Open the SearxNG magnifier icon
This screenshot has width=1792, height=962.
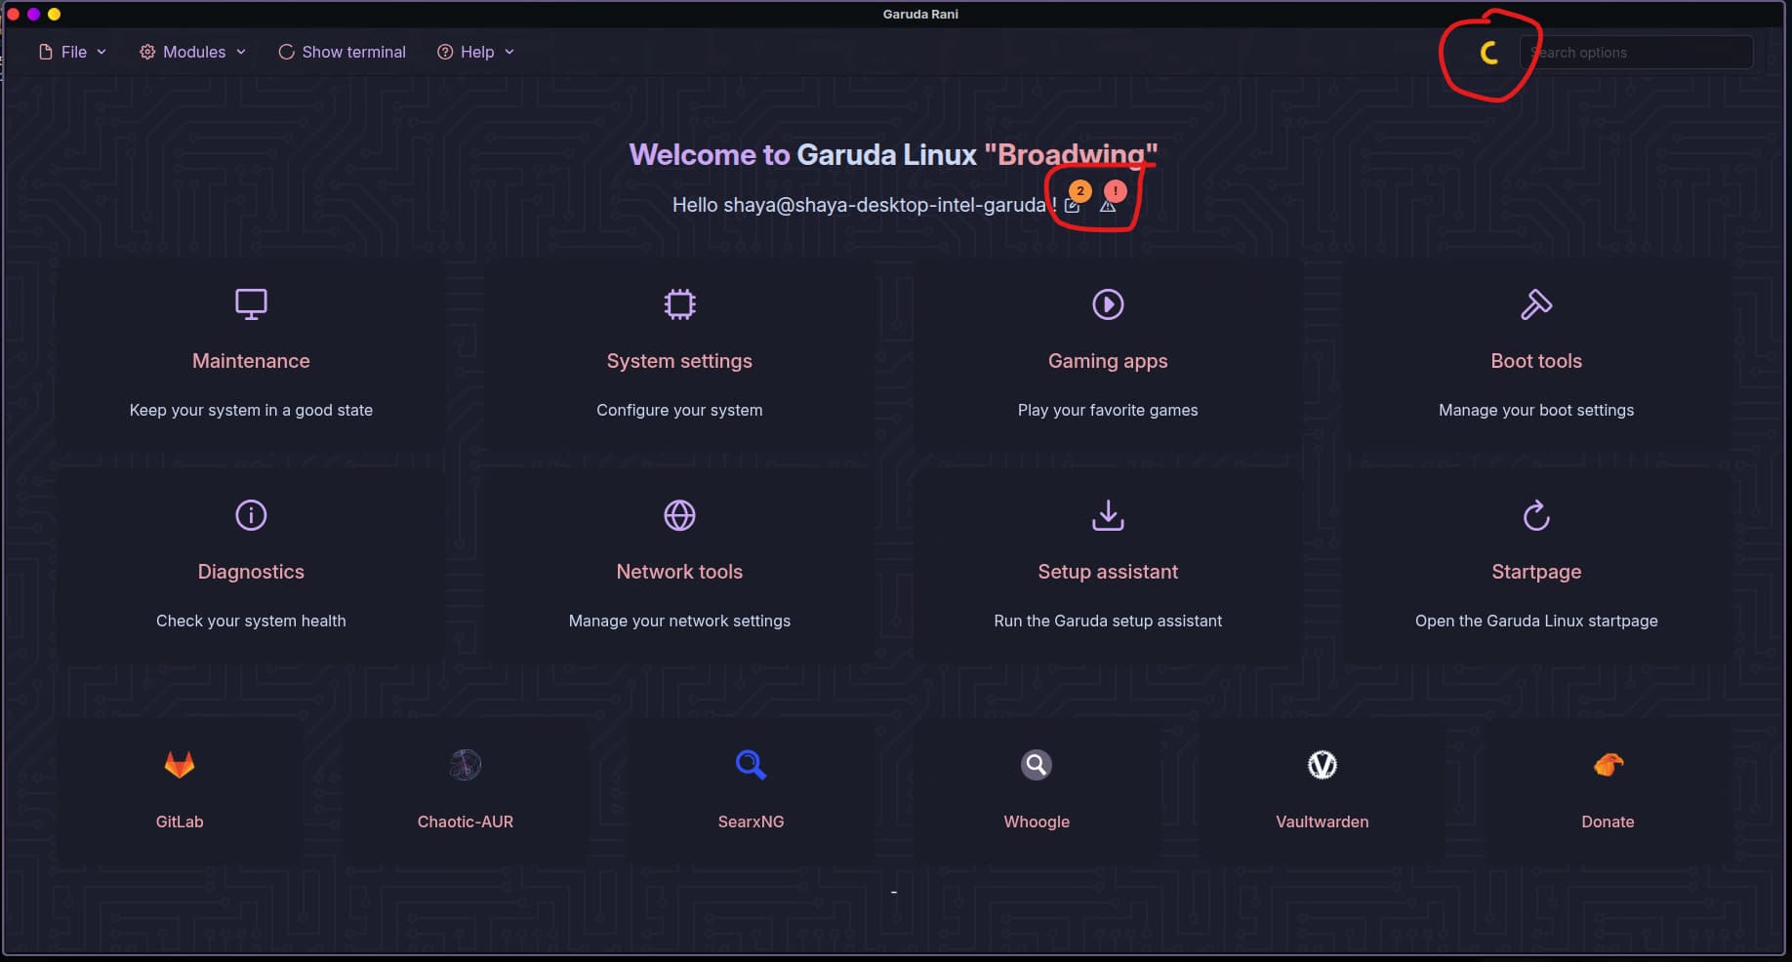[x=751, y=765]
